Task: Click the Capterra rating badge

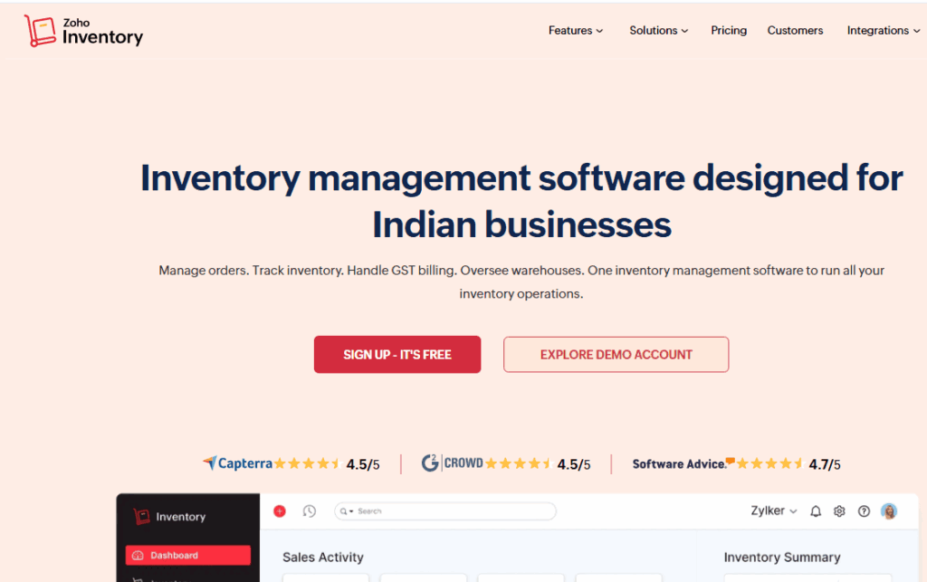Action: (x=291, y=464)
